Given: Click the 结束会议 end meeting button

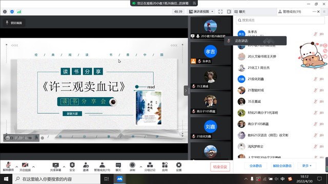Looking at the screenshot, I should tap(220, 167).
